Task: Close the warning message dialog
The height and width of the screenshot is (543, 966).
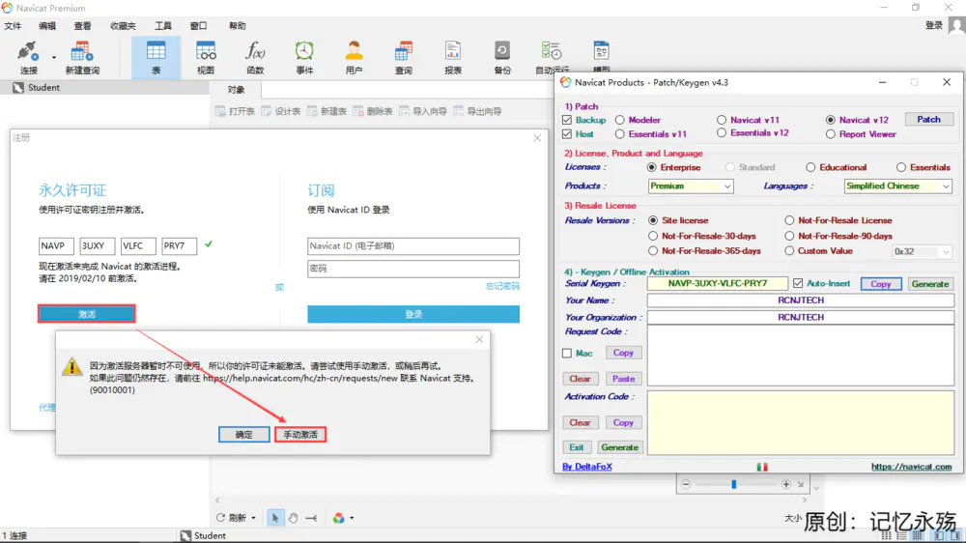Action: [x=479, y=339]
